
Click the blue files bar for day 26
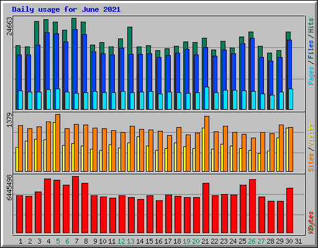[x=252, y=64]
